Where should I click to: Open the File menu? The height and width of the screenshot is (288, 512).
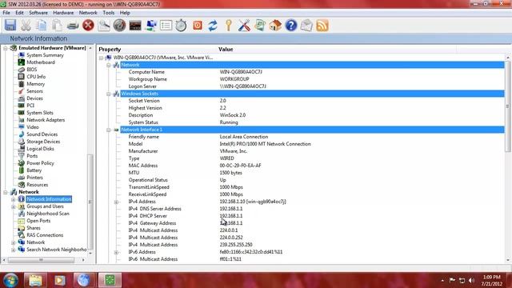click(6, 13)
